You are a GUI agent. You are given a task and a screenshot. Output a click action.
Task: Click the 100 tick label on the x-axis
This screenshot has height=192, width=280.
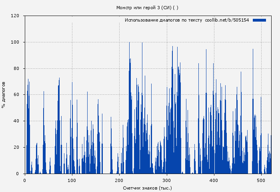(72, 180)
